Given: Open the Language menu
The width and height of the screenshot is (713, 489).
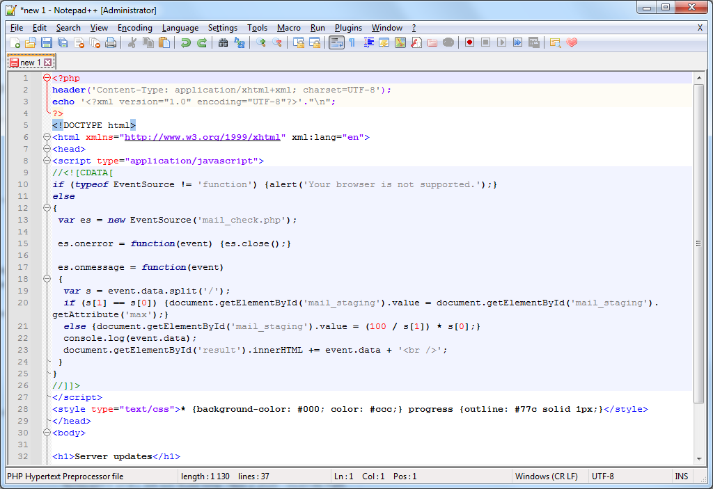Looking at the screenshot, I should point(180,28).
